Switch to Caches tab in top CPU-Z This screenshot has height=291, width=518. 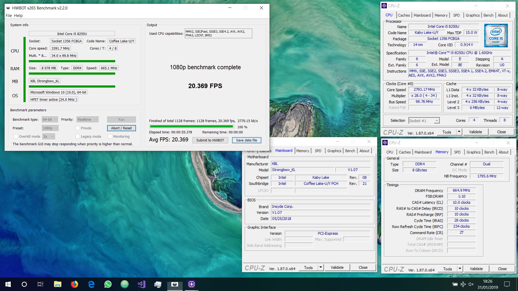pyautogui.click(x=404, y=15)
